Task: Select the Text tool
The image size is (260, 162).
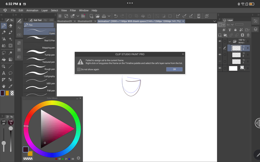Action: point(4,73)
